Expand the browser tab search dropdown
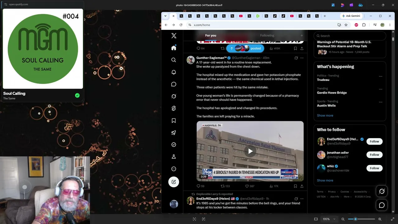This screenshot has height=224, width=398. point(165,16)
